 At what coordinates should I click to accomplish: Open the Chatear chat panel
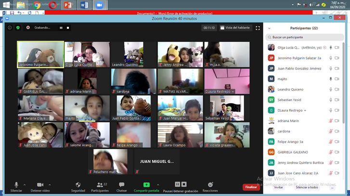pos(122,185)
